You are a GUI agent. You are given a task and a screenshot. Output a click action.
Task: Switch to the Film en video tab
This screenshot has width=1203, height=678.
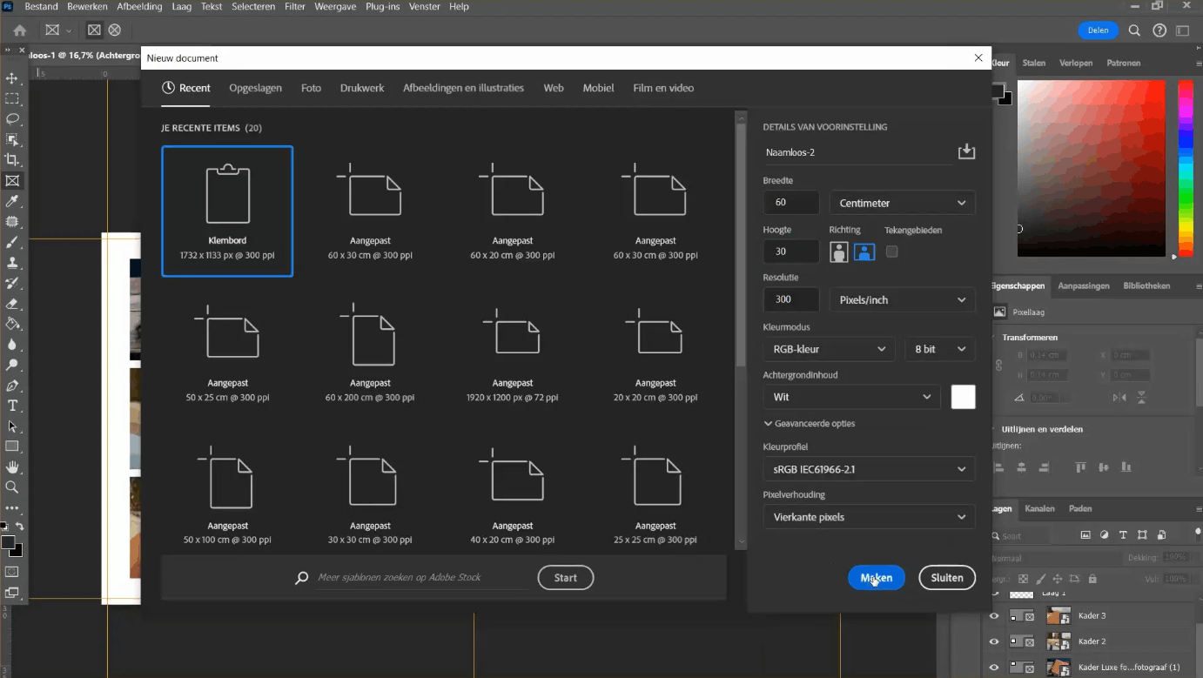tap(663, 88)
